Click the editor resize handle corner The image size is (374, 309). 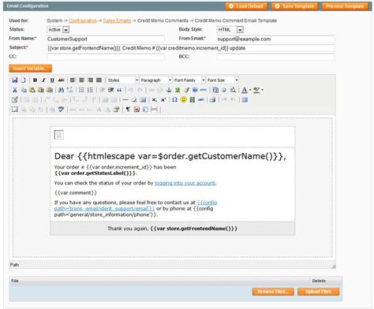tap(334, 266)
